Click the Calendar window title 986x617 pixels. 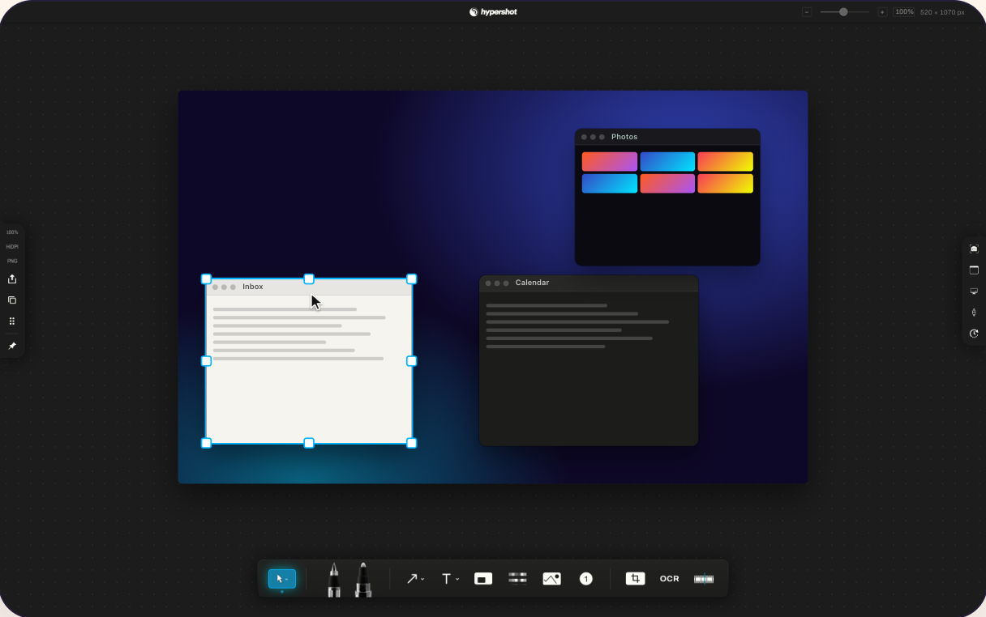pos(532,283)
